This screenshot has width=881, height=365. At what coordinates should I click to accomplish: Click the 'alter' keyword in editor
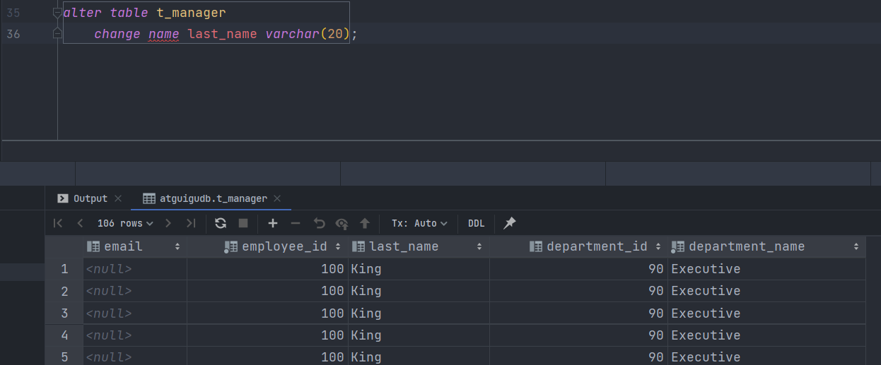(83, 13)
